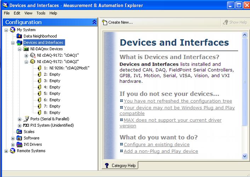Select the Data Neighborhood label

pos(40,36)
